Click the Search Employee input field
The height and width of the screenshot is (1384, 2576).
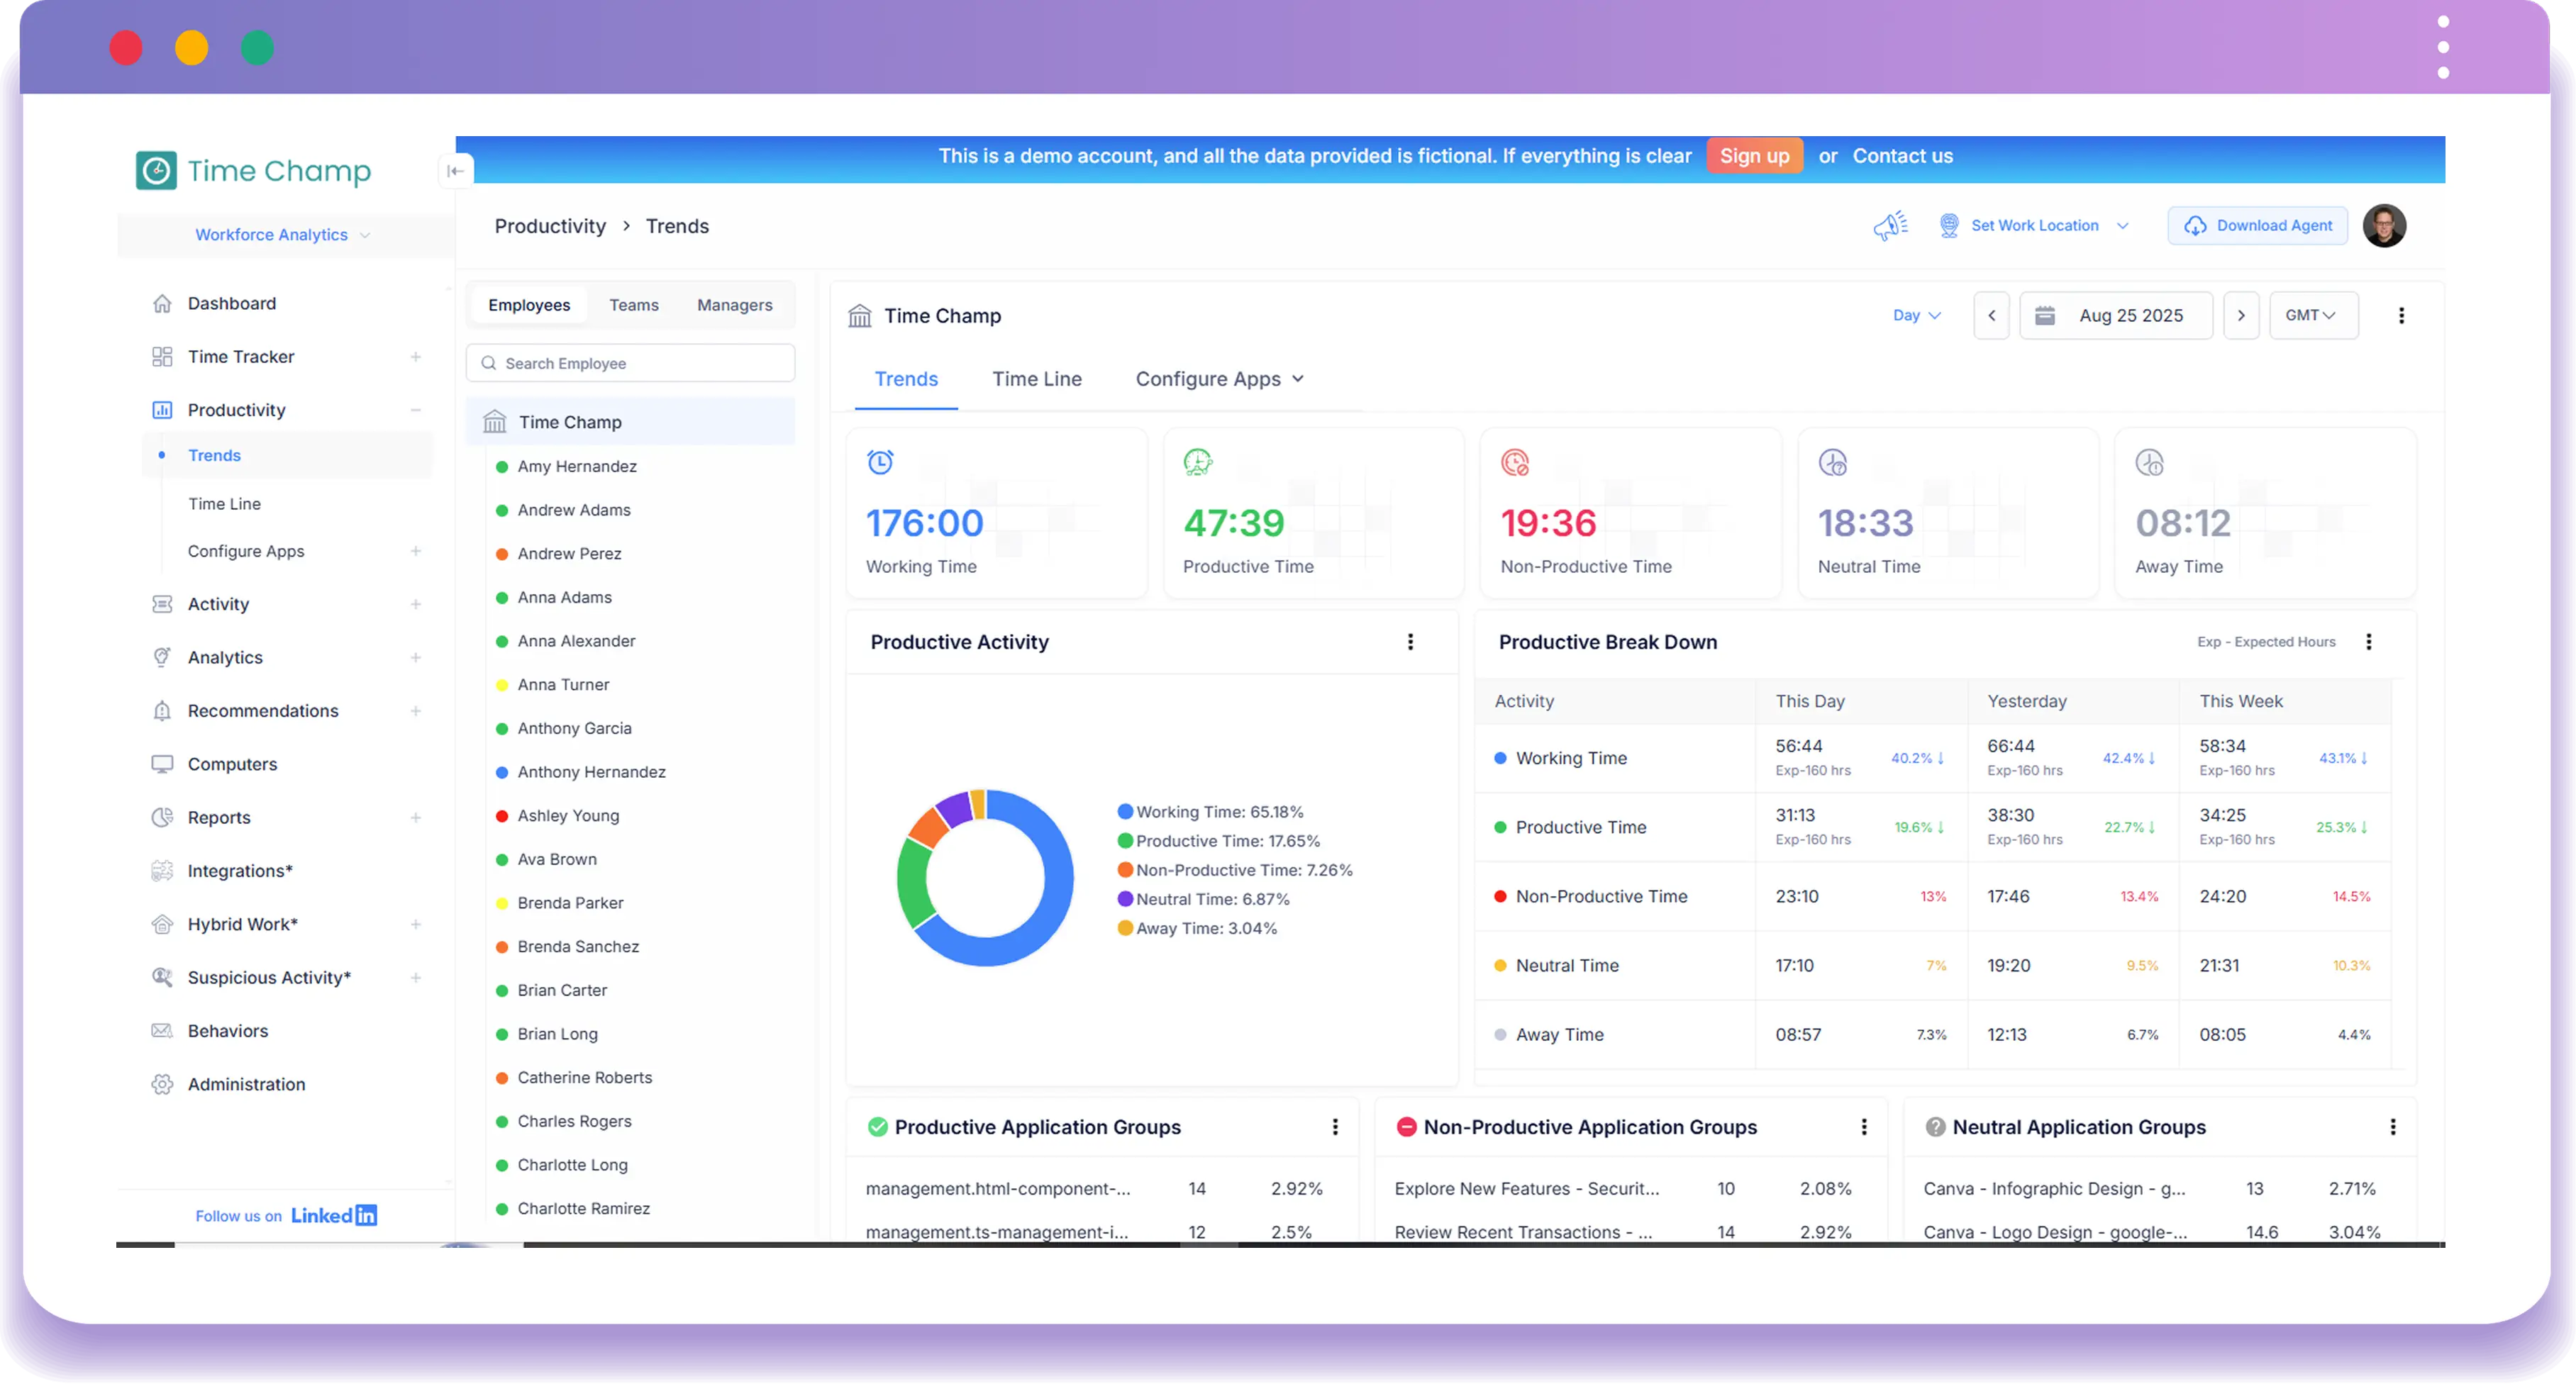(630, 362)
